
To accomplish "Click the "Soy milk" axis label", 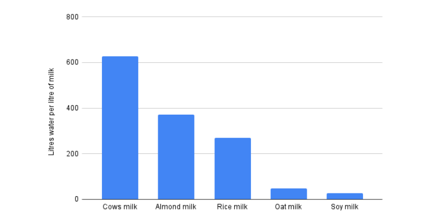I will tap(345, 207).
